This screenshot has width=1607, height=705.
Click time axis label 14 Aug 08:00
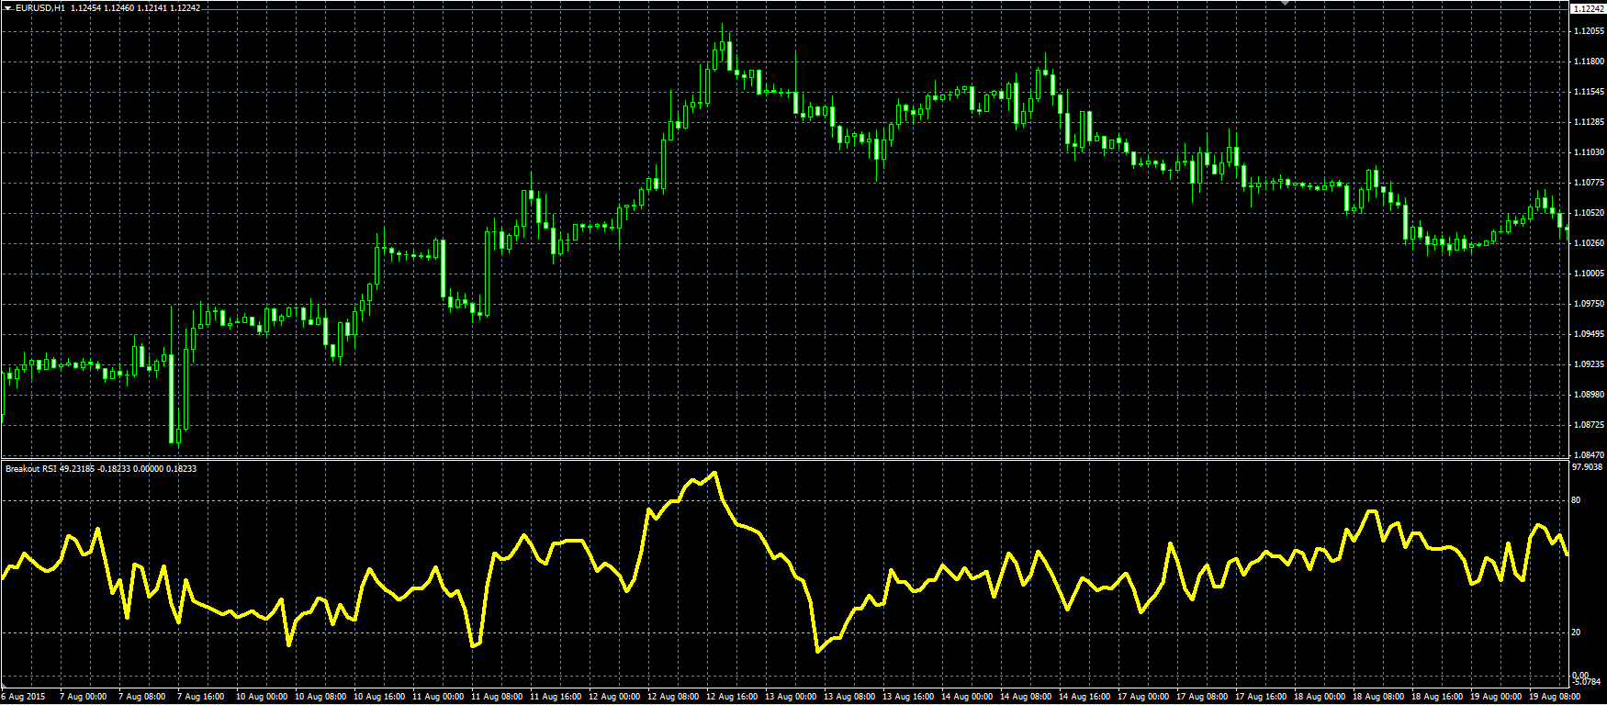(1026, 697)
